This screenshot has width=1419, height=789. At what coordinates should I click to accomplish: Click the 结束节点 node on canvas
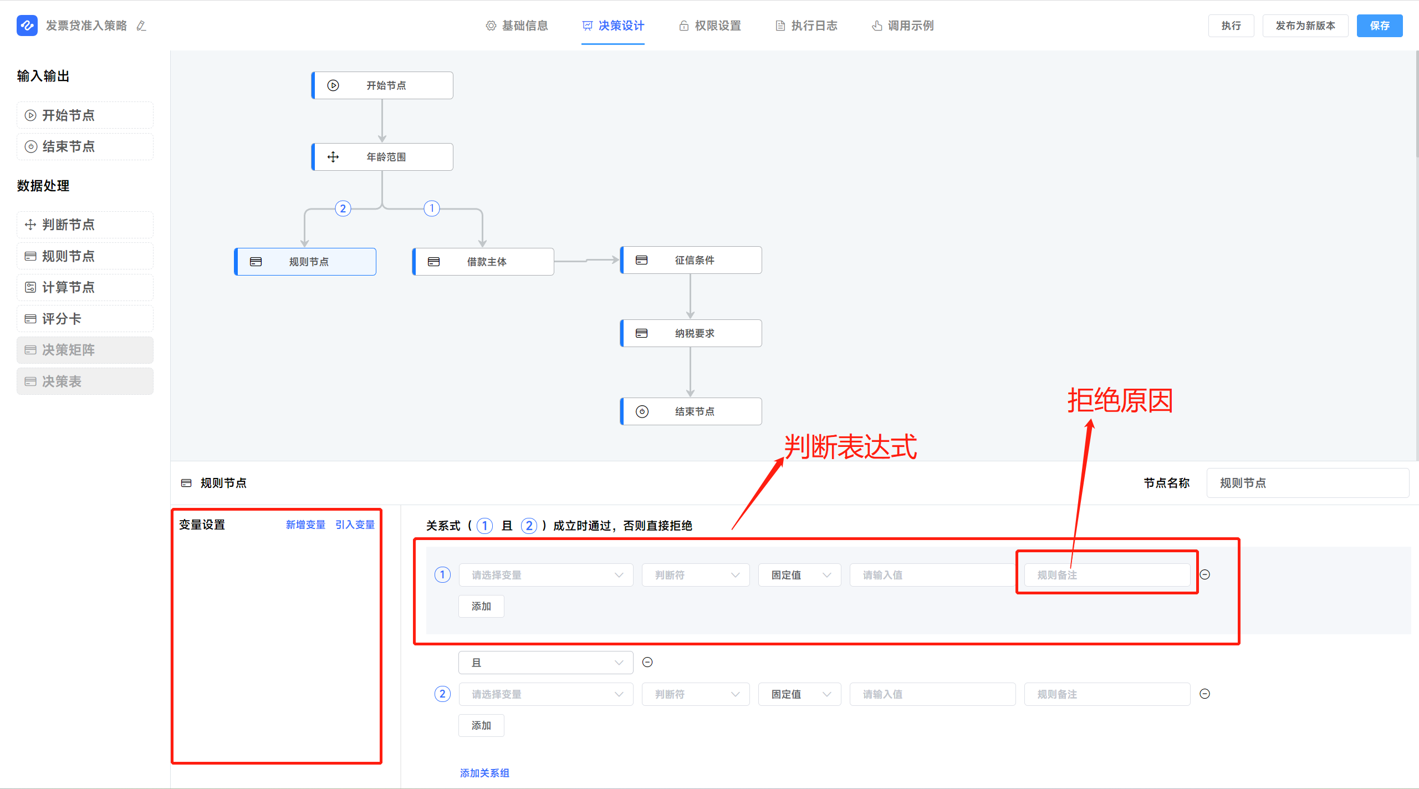691,411
